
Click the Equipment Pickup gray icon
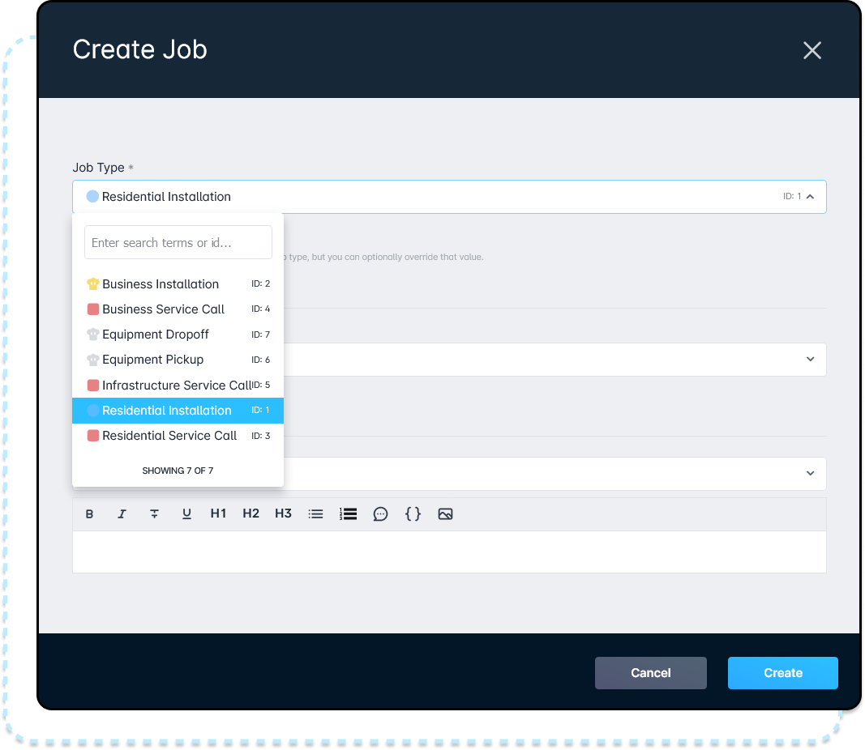93,360
